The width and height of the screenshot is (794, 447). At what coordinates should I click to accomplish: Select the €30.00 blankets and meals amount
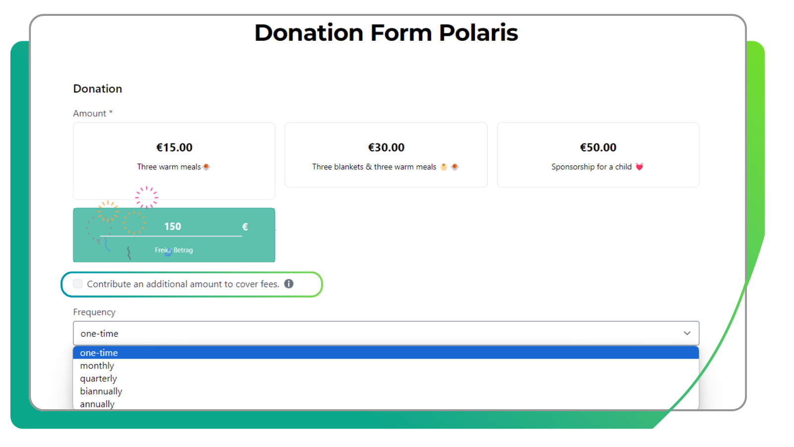(386, 155)
